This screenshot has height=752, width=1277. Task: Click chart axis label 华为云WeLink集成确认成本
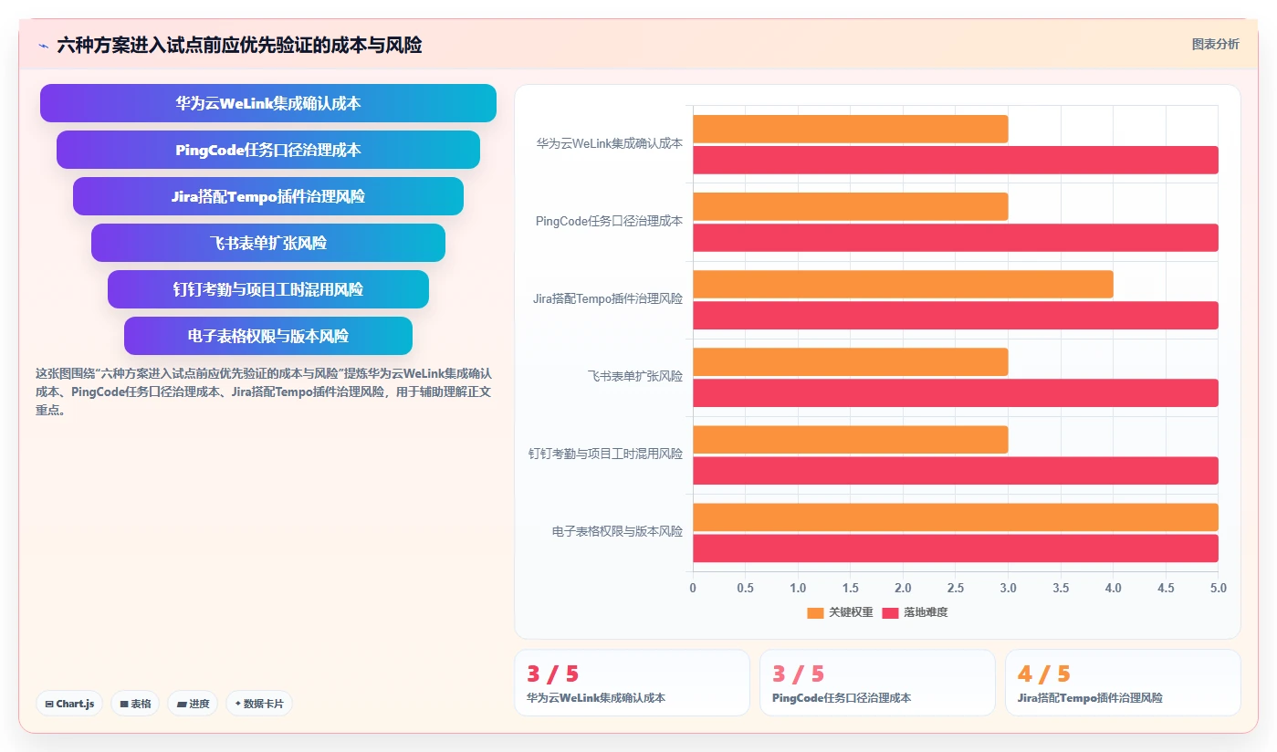pyautogui.click(x=609, y=144)
